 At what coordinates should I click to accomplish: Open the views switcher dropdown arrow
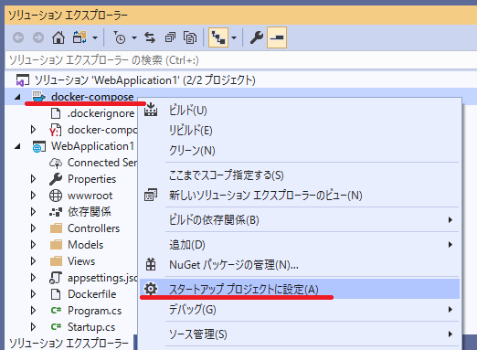[x=95, y=37]
